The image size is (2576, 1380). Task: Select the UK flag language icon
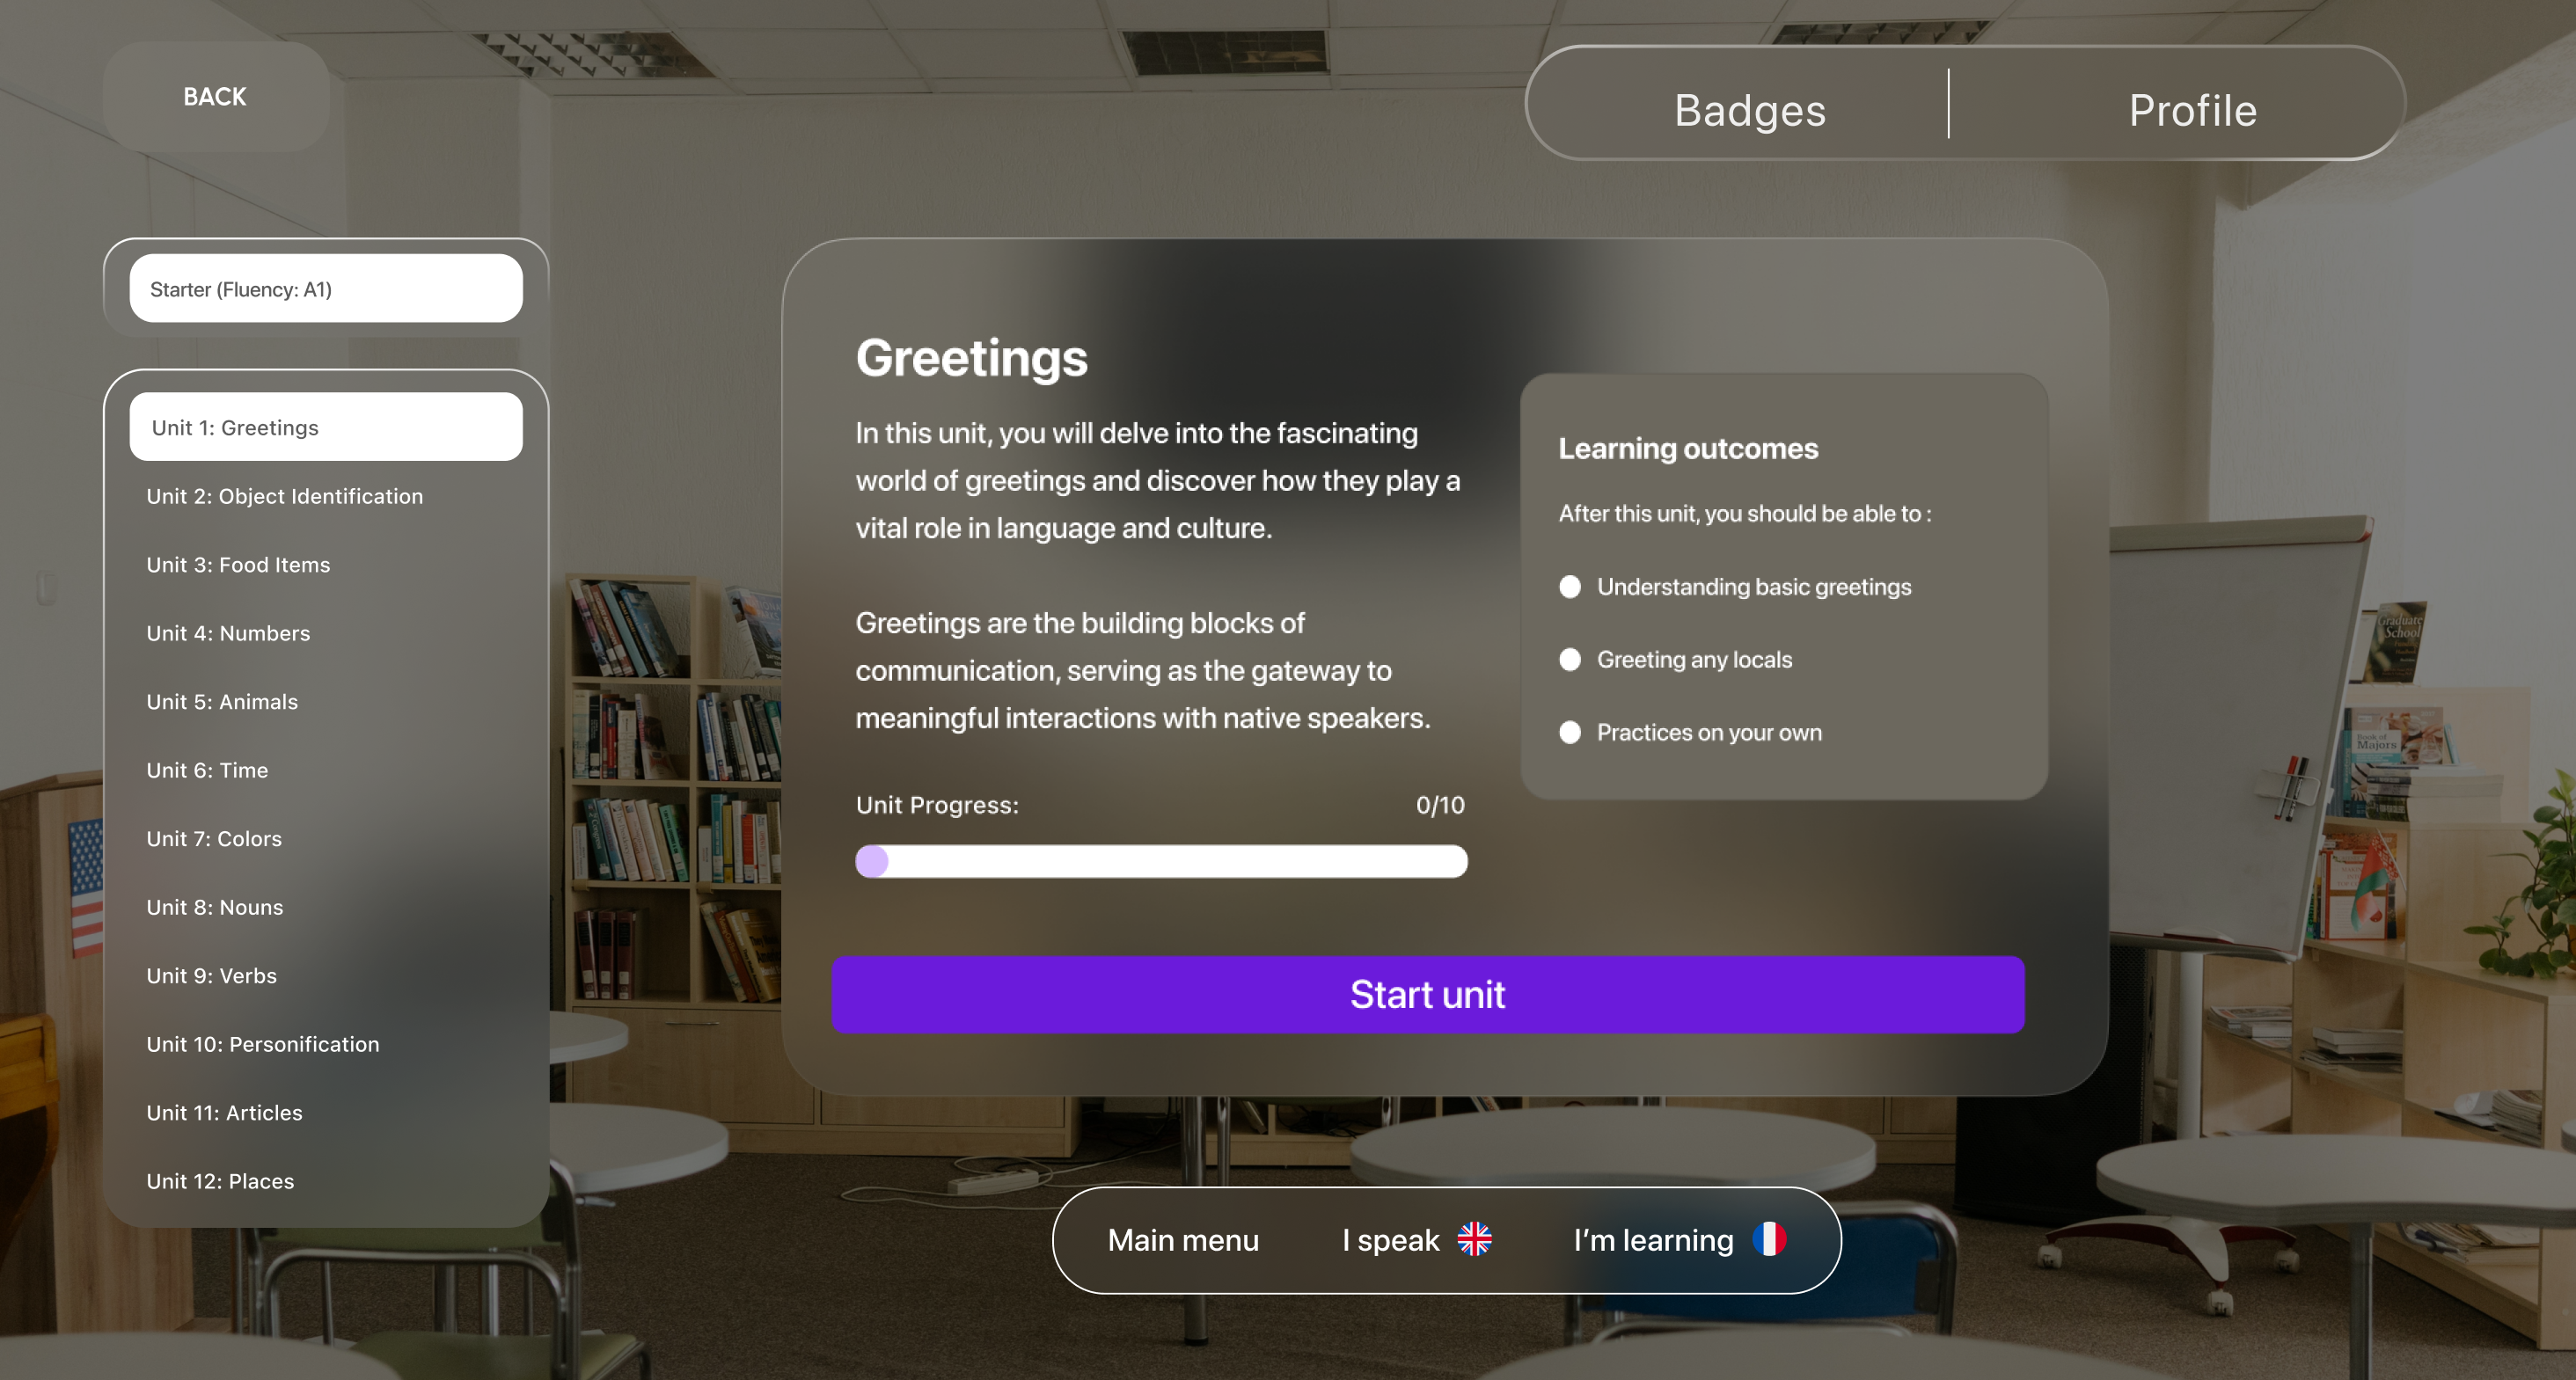[x=1474, y=1240]
